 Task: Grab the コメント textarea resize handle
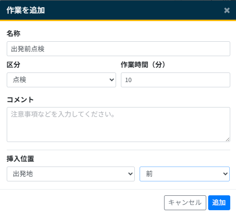(228, 140)
